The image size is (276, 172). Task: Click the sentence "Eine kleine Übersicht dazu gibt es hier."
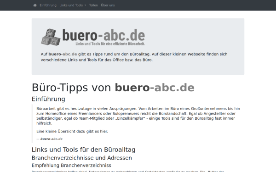pyautogui.click(x=72, y=131)
